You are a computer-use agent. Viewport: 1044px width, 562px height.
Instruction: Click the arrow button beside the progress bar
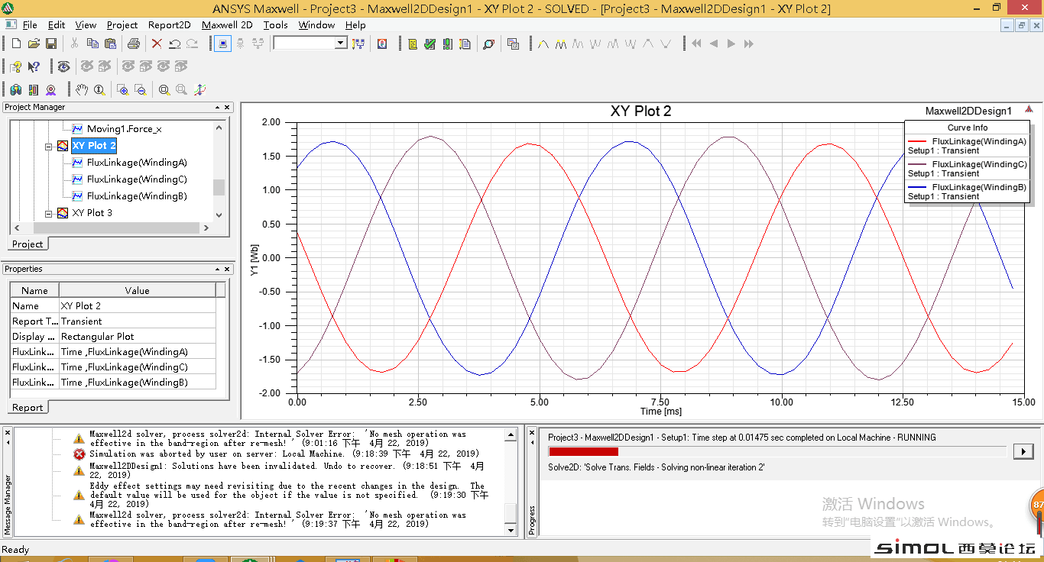pyautogui.click(x=1023, y=451)
